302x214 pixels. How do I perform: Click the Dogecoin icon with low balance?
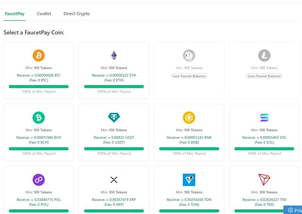[189, 55]
